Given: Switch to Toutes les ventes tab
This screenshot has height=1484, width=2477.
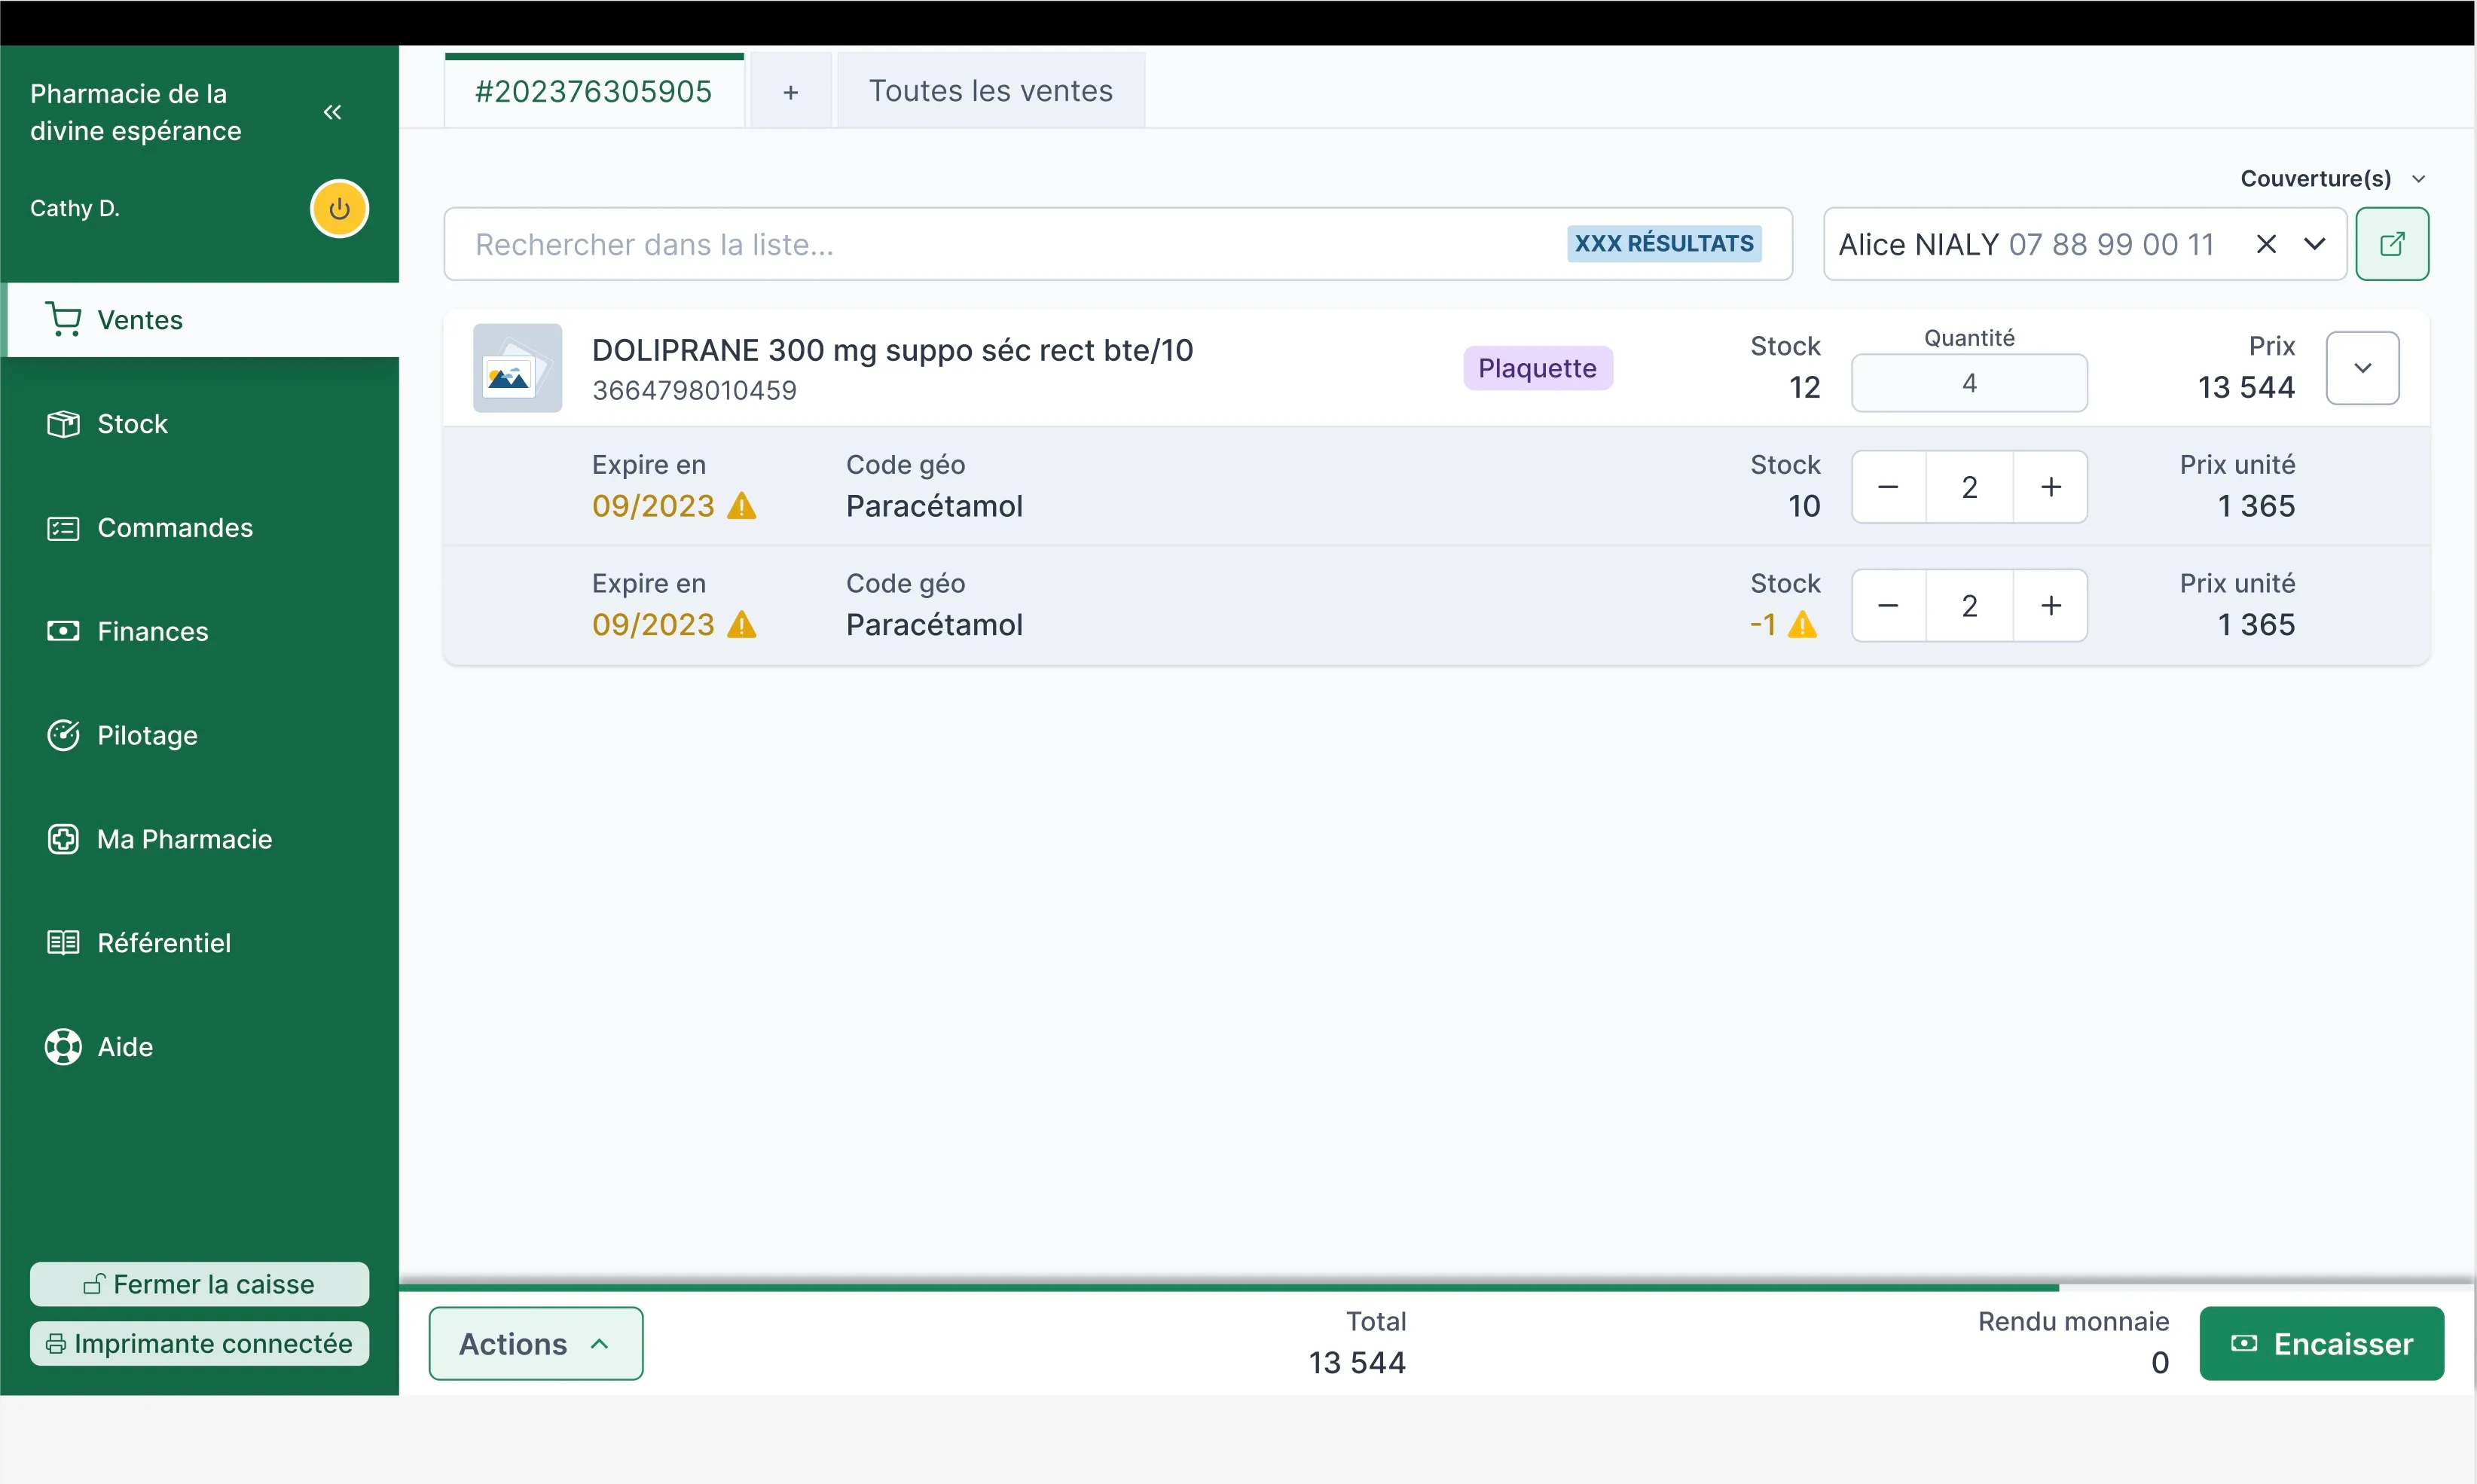Looking at the screenshot, I should (990, 91).
